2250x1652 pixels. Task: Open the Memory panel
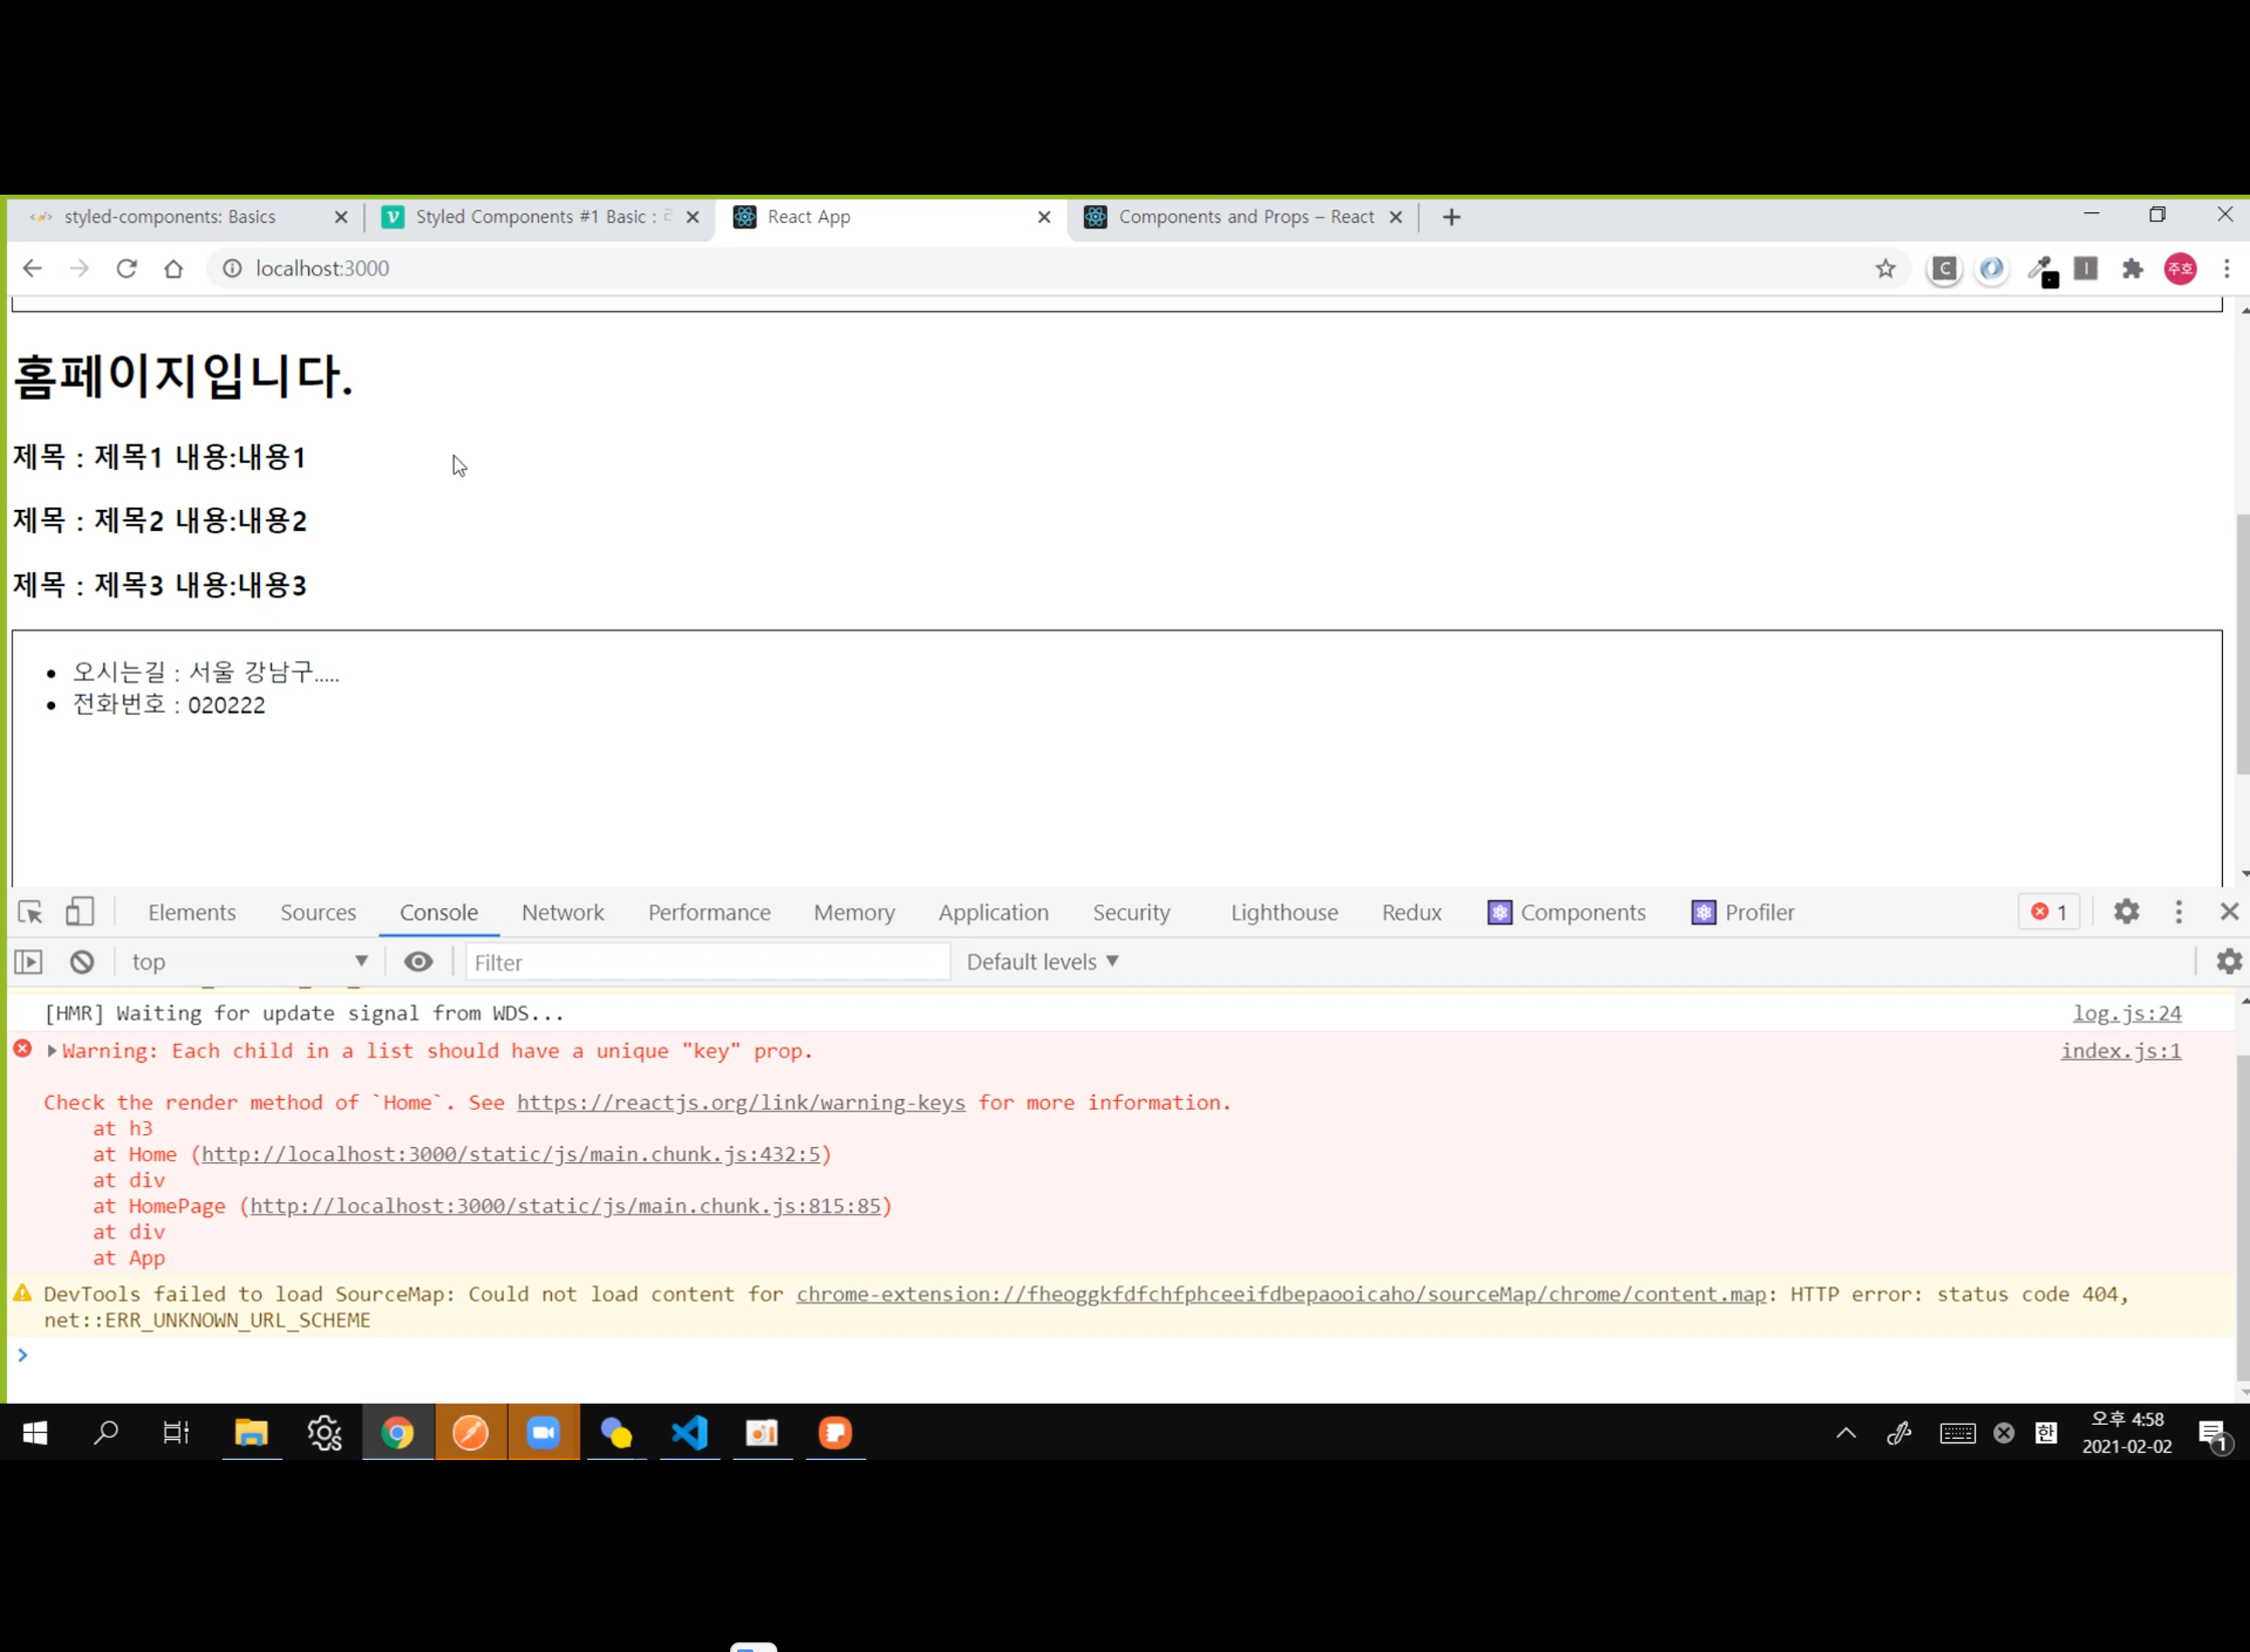[854, 912]
